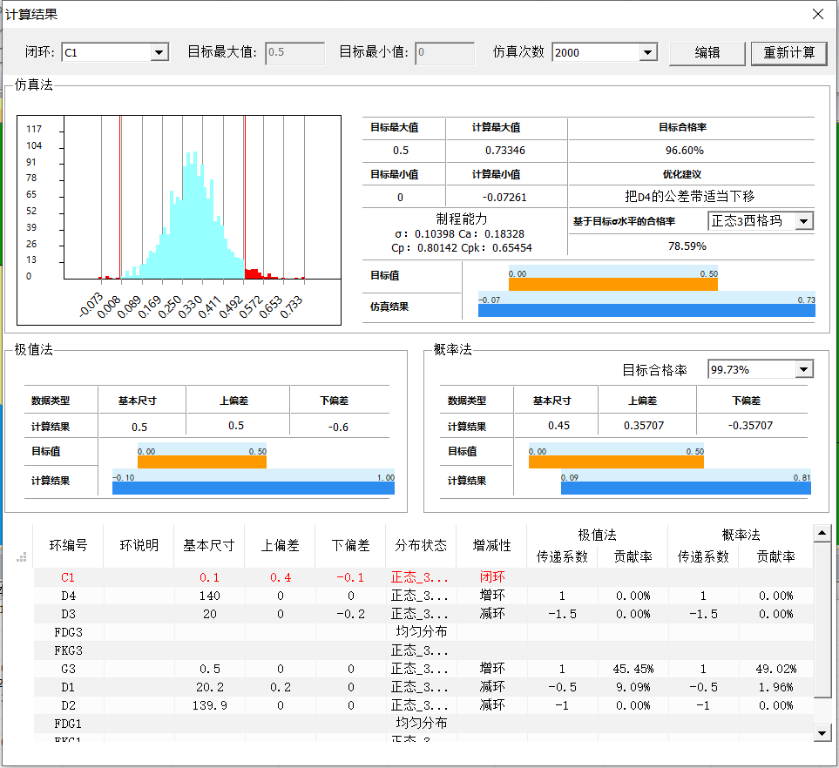
Task: Click the 编辑 button
Action: [x=707, y=53]
